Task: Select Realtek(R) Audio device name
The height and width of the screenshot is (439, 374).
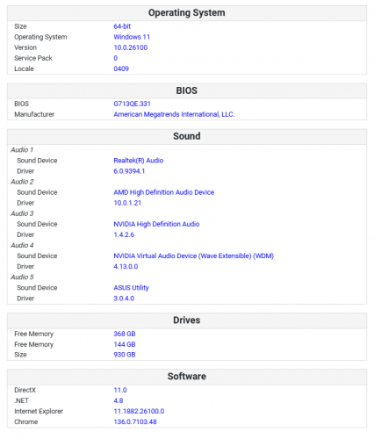Action: (139, 161)
